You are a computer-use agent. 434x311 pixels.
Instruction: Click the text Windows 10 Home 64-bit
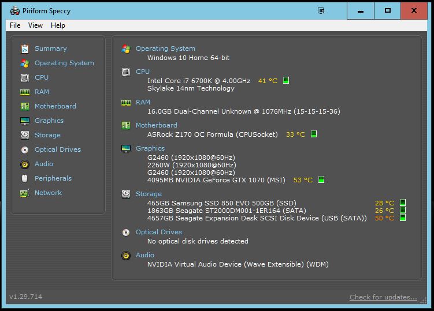188,58
